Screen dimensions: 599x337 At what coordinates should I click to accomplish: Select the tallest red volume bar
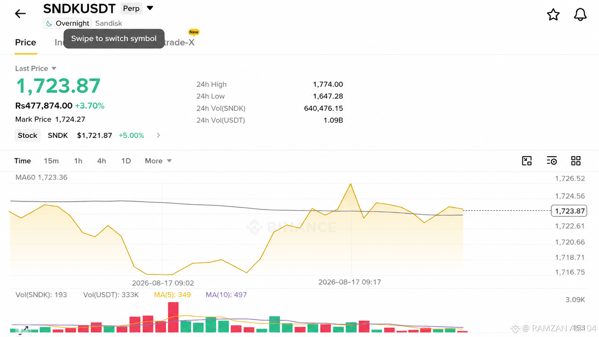coord(173,317)
